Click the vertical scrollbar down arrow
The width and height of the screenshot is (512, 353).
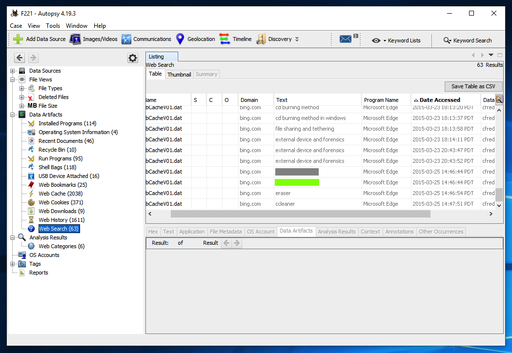click(499, 206)
